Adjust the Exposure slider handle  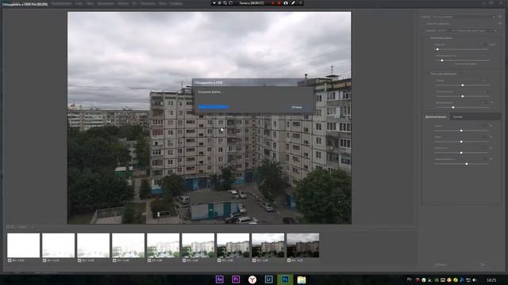click(x=462, y=97)
